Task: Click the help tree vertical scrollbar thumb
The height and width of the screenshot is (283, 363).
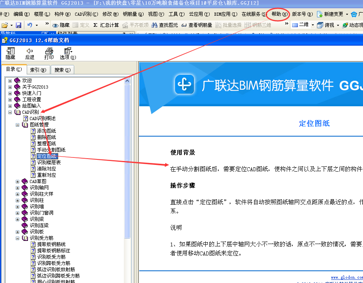Action: [x=127, y=161]
